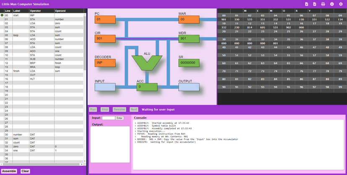This screenshot has width=347, height=175.
Task: Click the Enter button next to Input
Action: 120,118
